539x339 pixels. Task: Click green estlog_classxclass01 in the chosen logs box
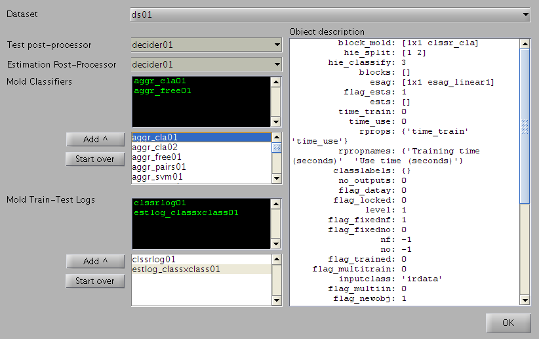click(x=186, y=213)
